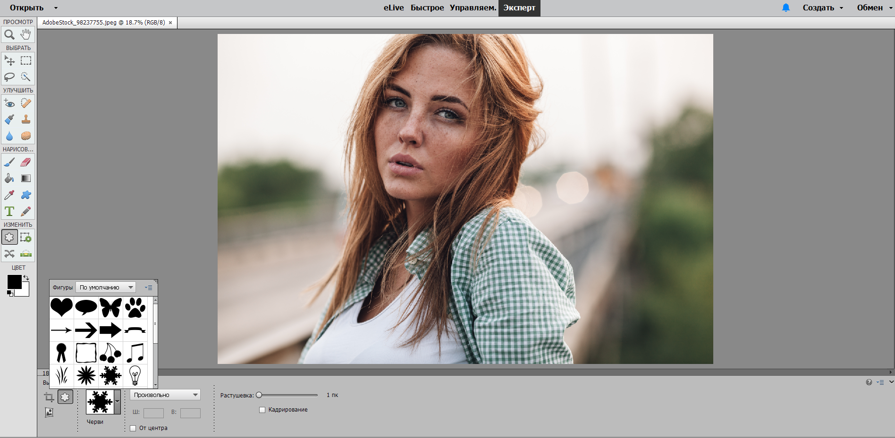The width and height of the screenshot is (895, 438).
Task: Click the Растушевка slider handle
Action: 259,395
